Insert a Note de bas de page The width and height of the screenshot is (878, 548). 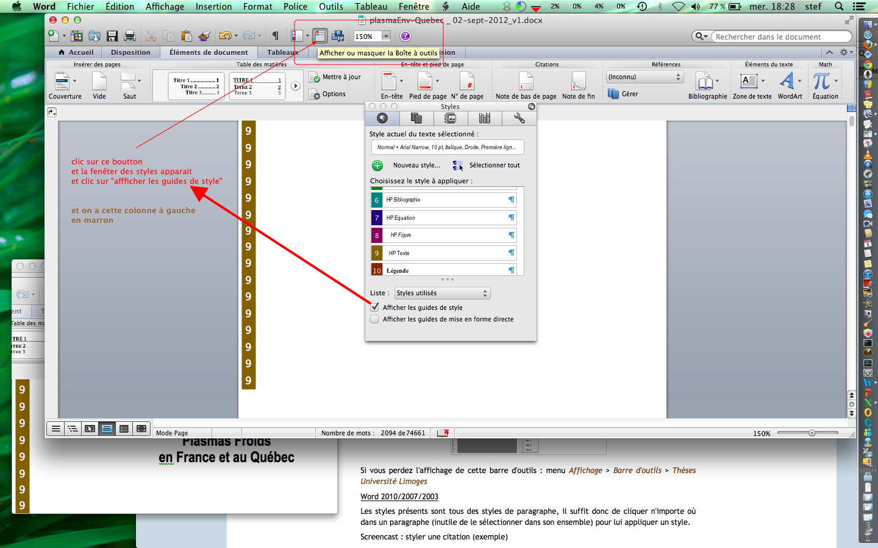pos(526,82)
